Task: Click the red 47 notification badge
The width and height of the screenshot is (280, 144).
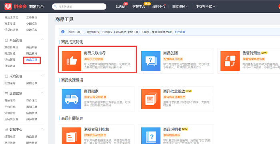Action: (x=126, y=4)
